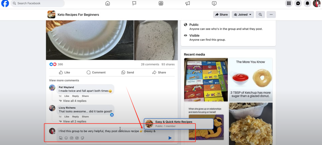Open the megaphone Ad Center icon
322x145 pixels.
click(x=188, y=3)
